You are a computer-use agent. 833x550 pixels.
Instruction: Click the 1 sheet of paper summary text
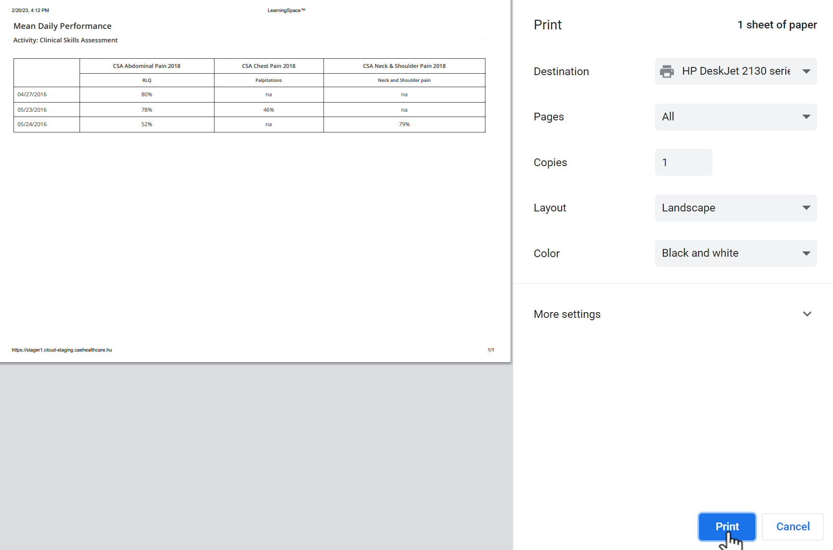click(777, 25)
